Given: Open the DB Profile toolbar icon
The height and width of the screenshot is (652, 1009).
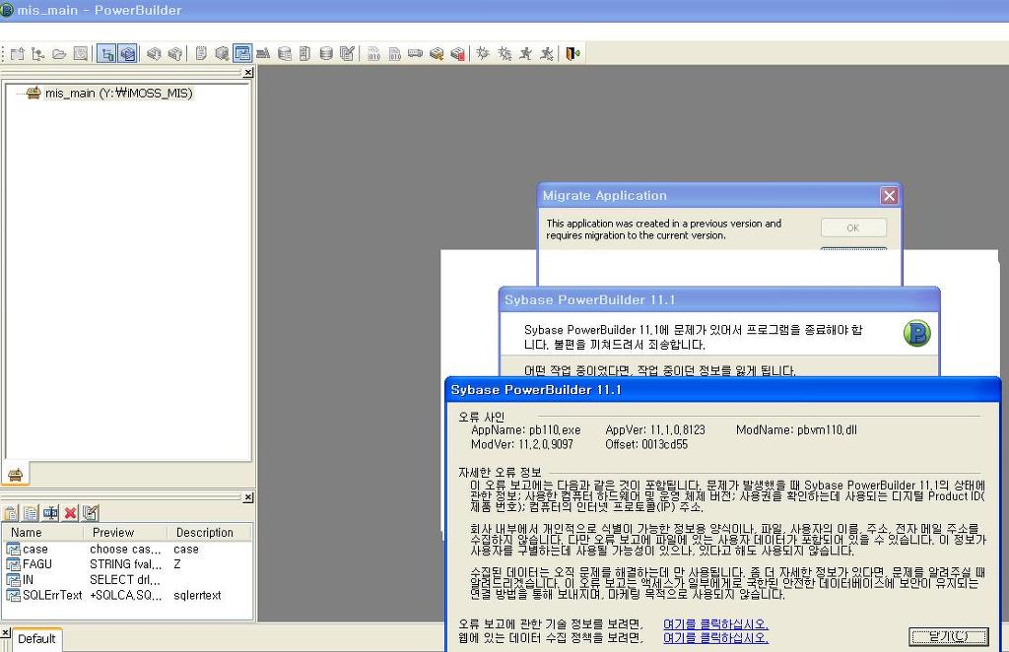Looking at the screenshot, I should [x=284, y=53].
